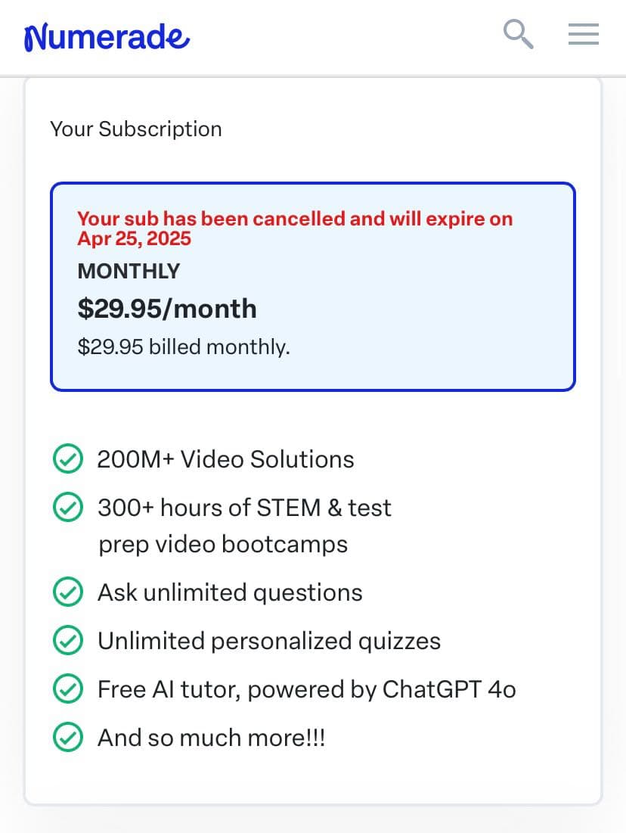Click checkmark icon beside 200M+ Video Solutions
626x833 pixels.
pos(68,459)
